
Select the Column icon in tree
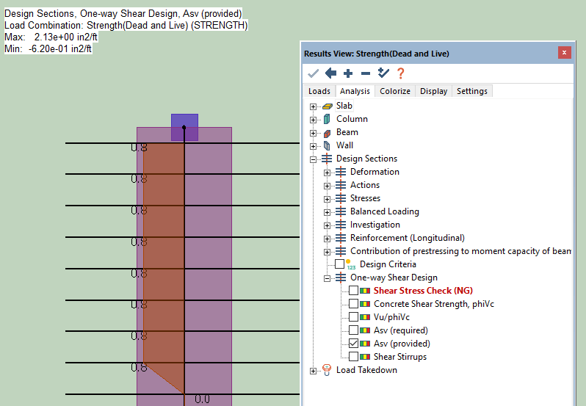click(x=327, y=119)
